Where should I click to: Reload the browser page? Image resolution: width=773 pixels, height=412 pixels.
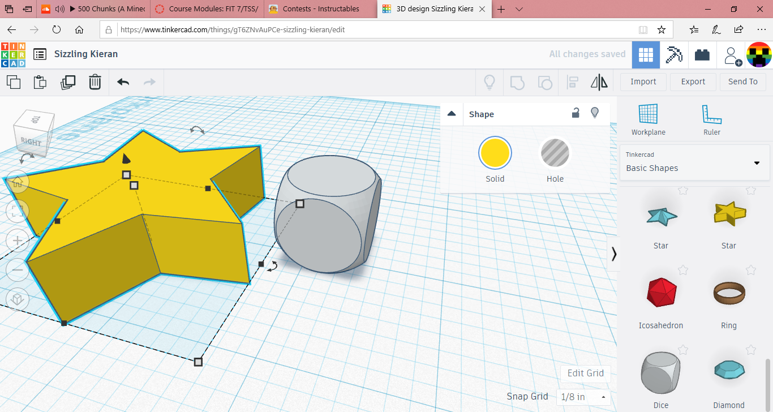tap(57, 29)
